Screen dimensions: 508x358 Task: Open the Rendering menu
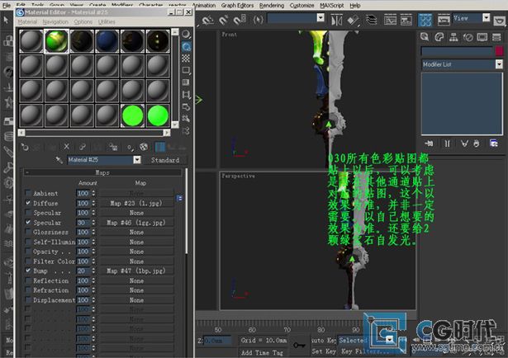tap(271, 5)
